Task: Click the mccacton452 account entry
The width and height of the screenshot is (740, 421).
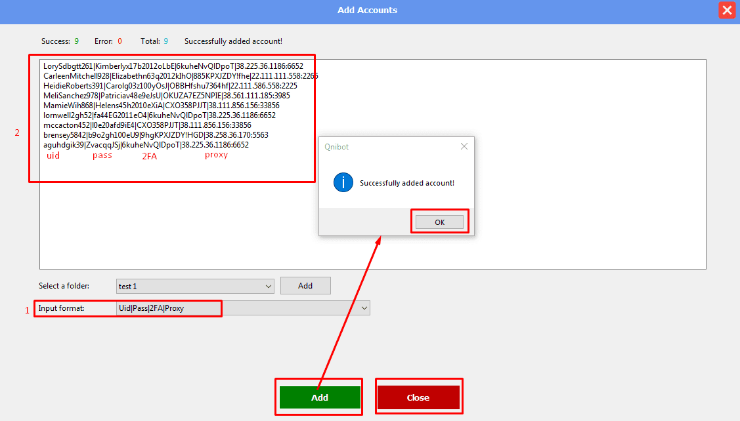Action: pos(147,125)
